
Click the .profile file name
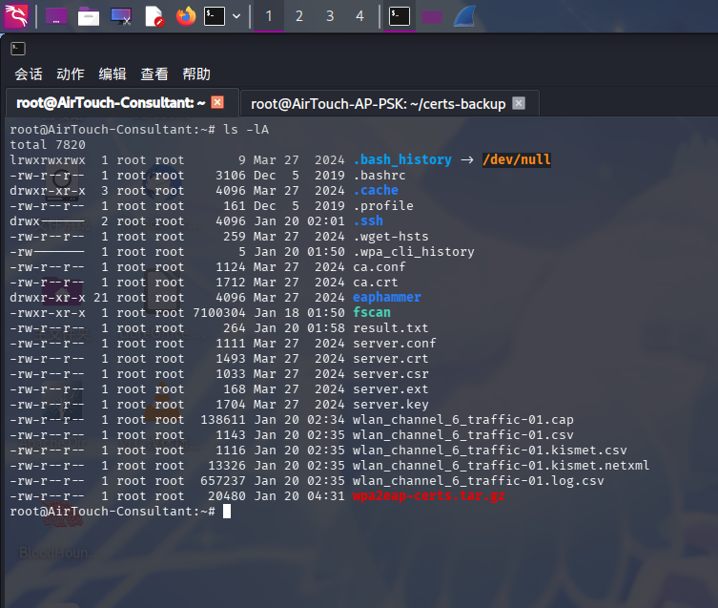[382, 205]
